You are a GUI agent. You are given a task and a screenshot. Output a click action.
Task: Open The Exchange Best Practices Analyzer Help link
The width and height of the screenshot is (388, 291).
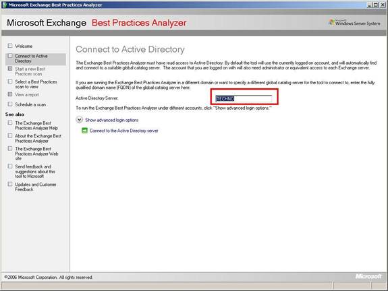coord(36,125)
